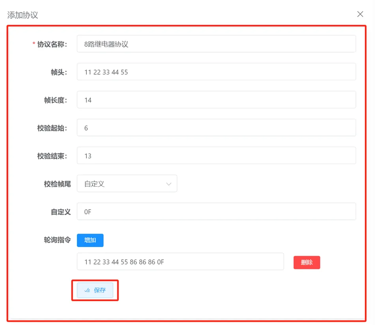Click the X to close the 添加协议 dialog
Viewport: 375px width, 325px height.
pos(360,14)
